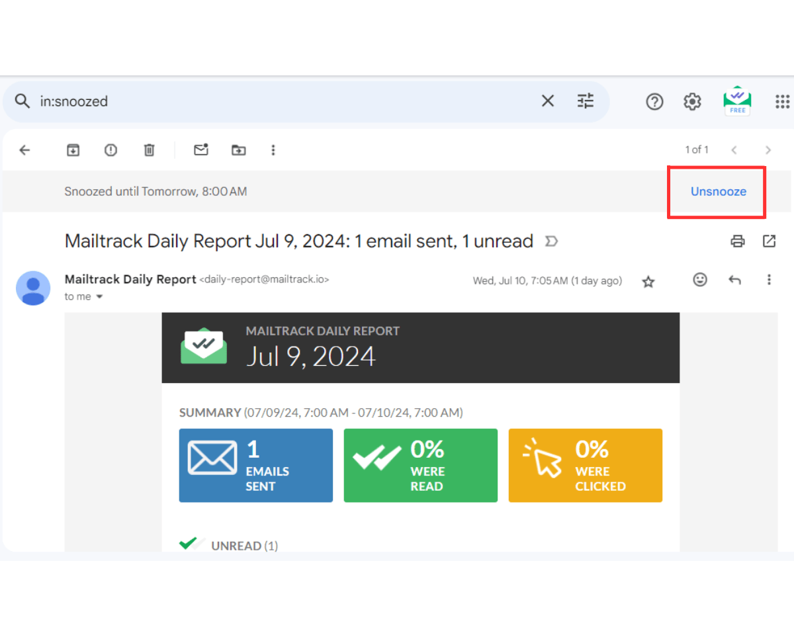Click the Mailtrack FREE extension icon

(x=737, y=101)
